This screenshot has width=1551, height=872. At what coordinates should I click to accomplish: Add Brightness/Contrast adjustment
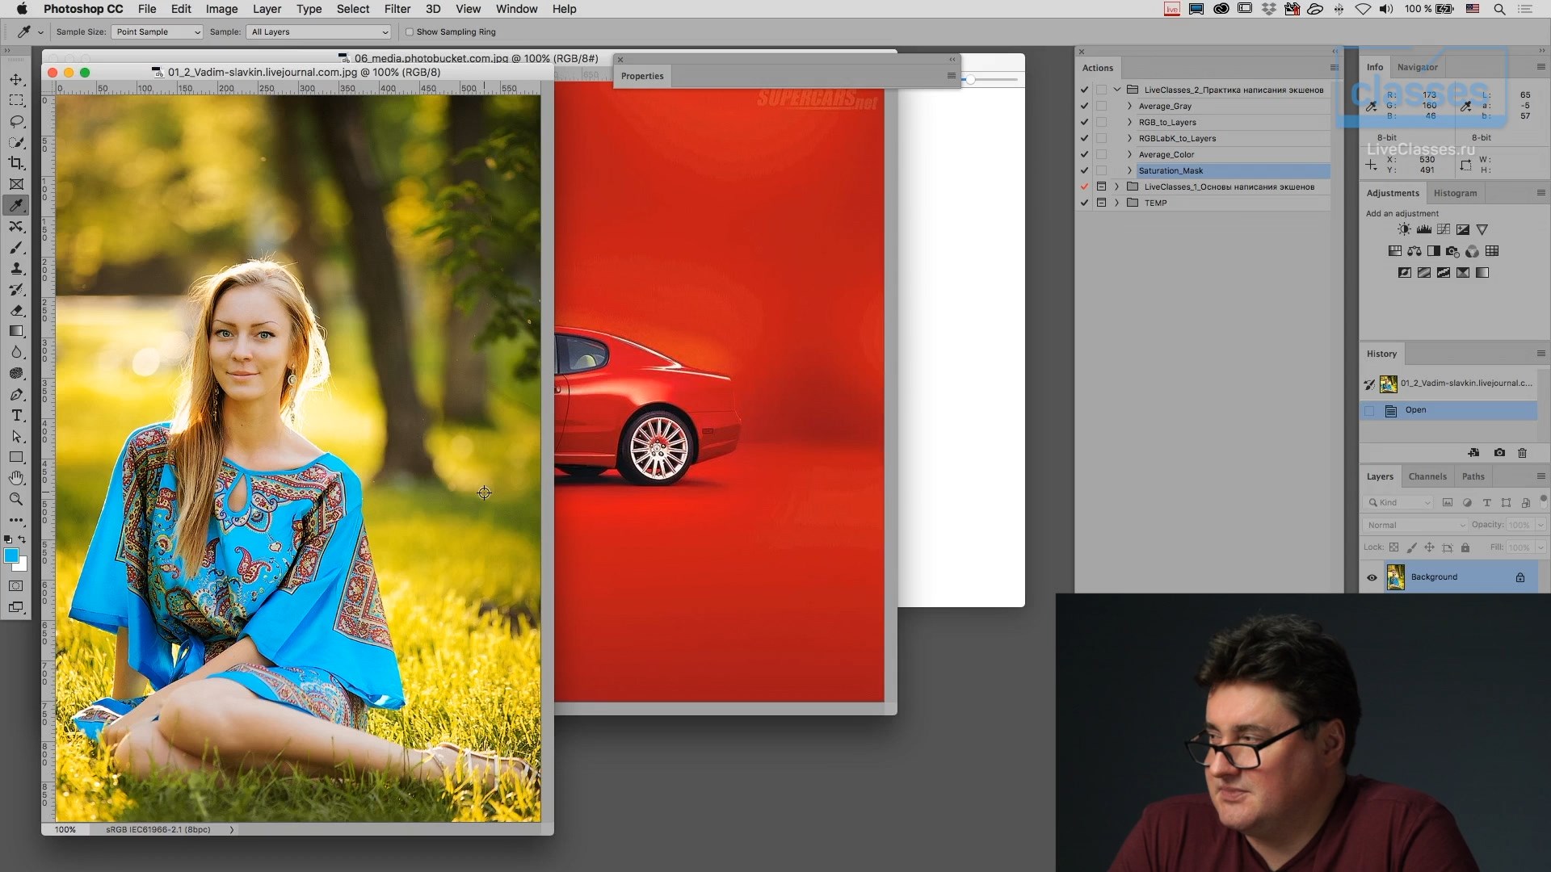coord(1404,229)
